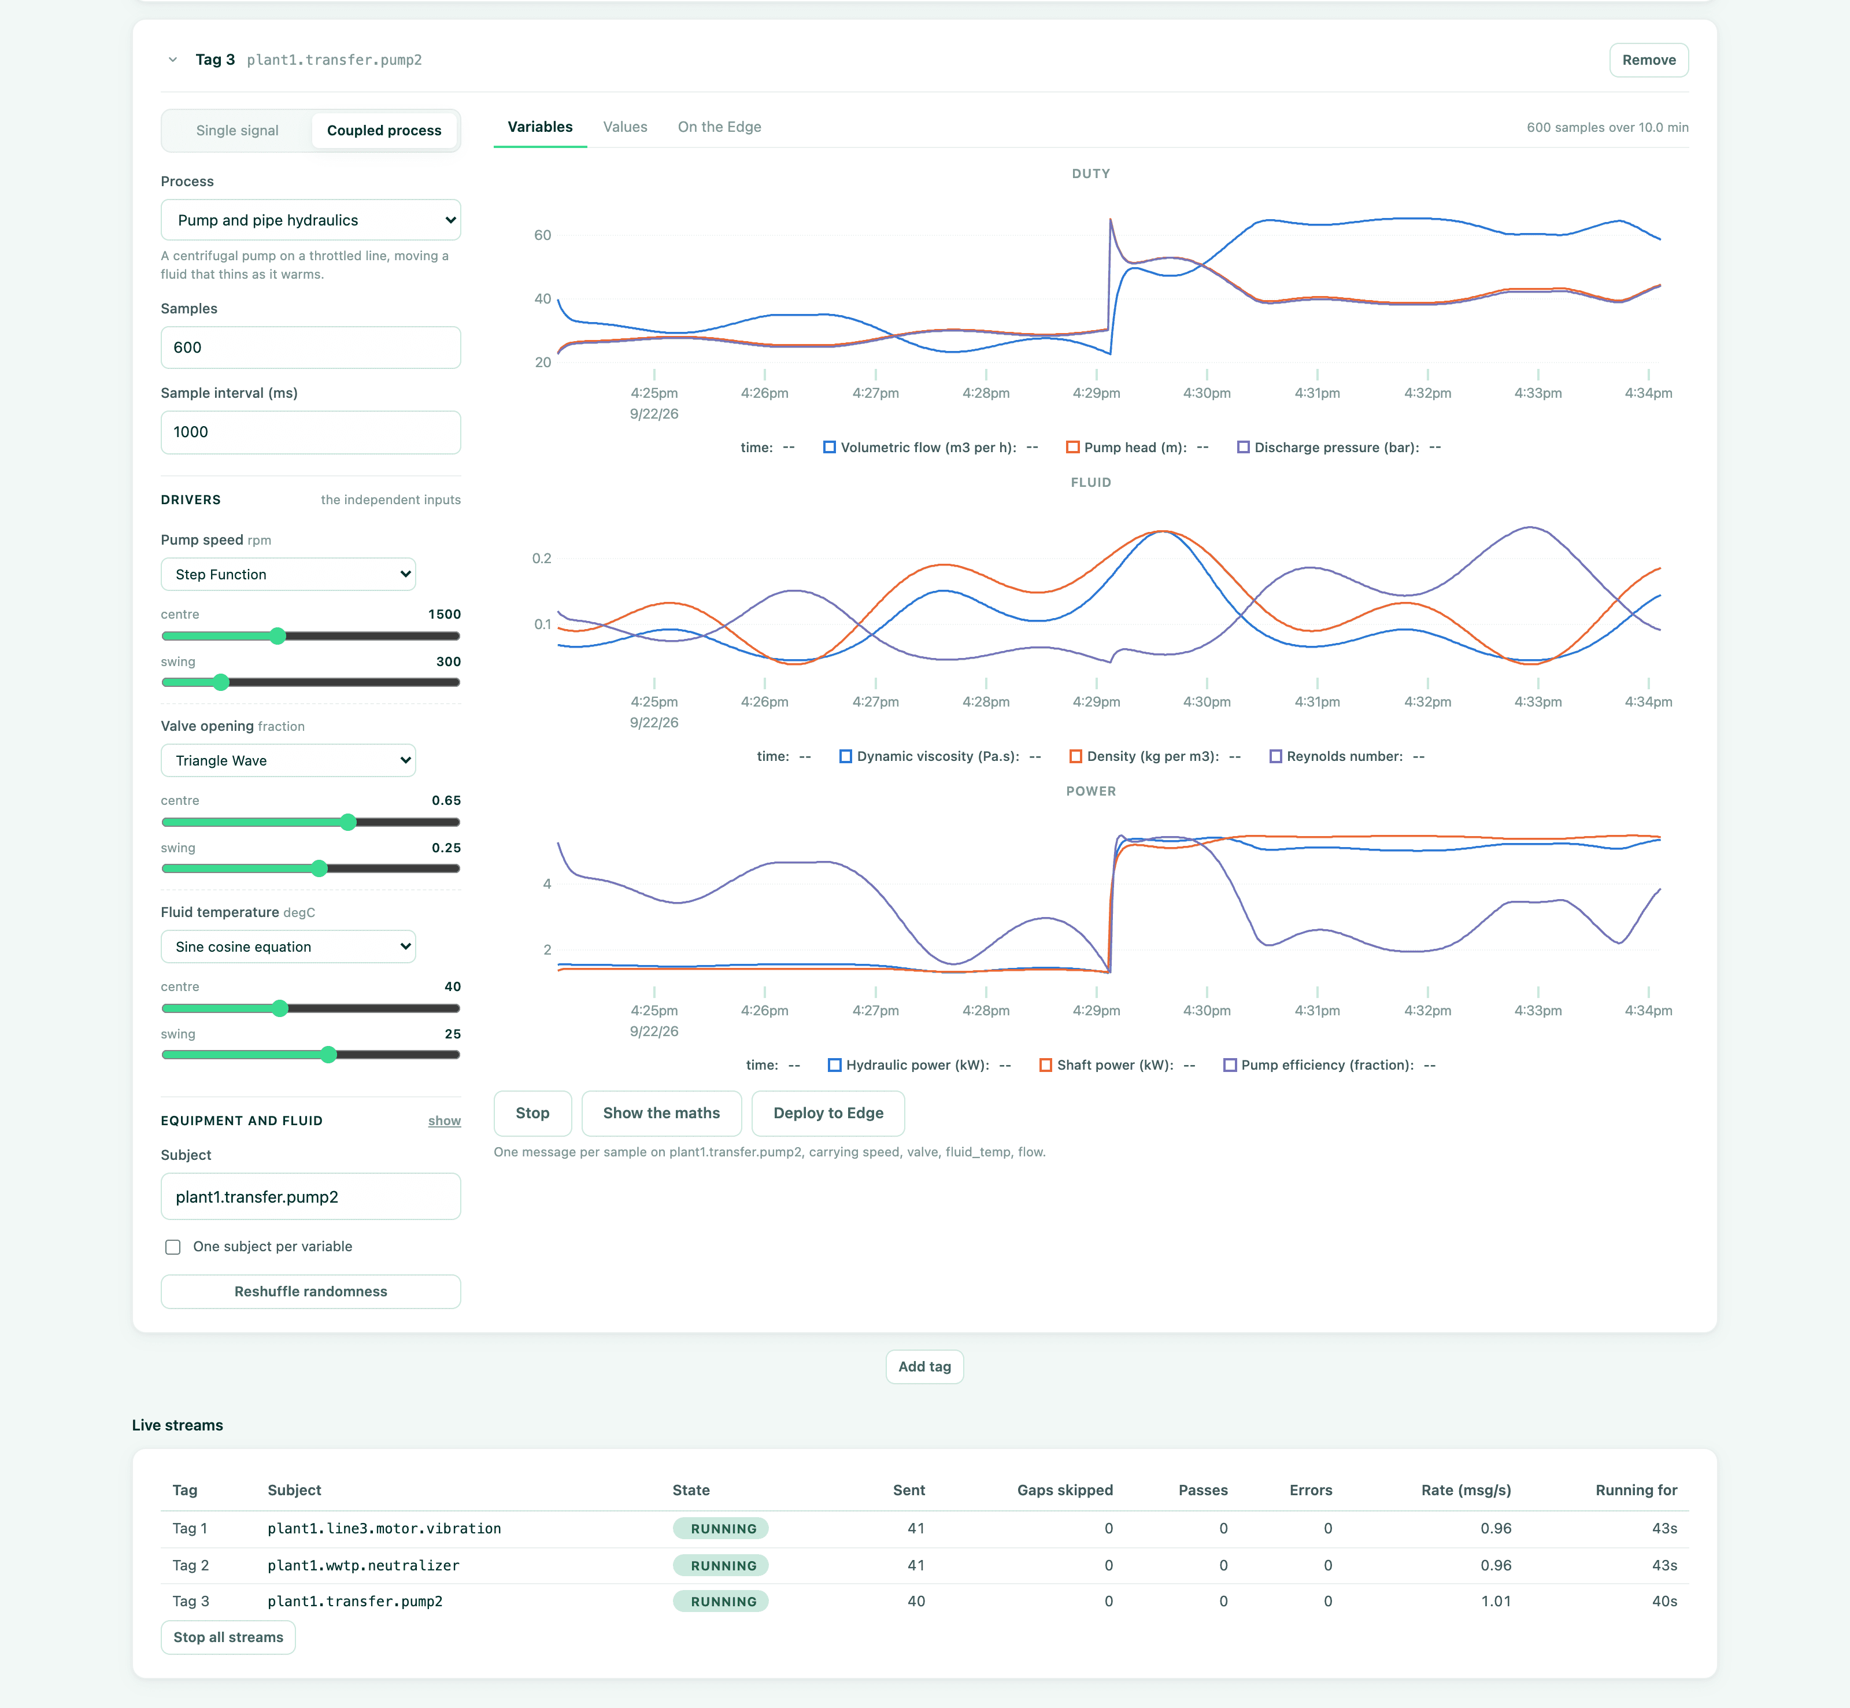This screenshot has width=1850, height=1708.
Task: Click the Sample interval input field
Action: coord(310,432)
